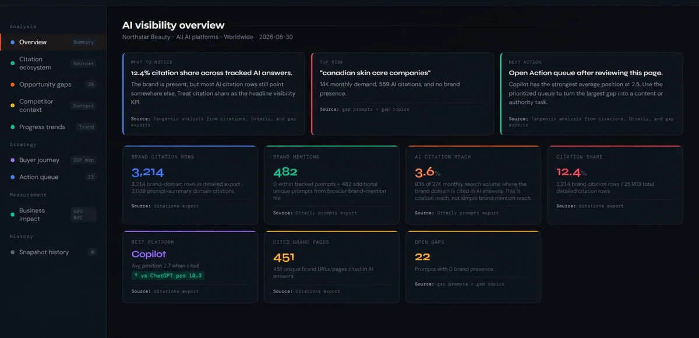Click the 13 badge beside Action queue

tap(90, 177)
